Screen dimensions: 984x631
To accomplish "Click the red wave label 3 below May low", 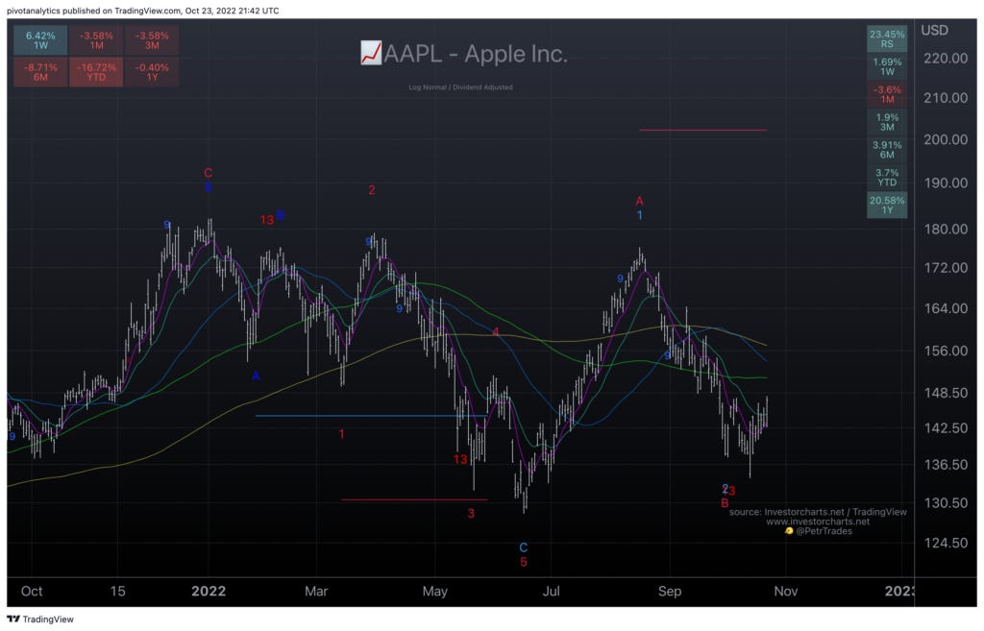I will click(471, 514).
